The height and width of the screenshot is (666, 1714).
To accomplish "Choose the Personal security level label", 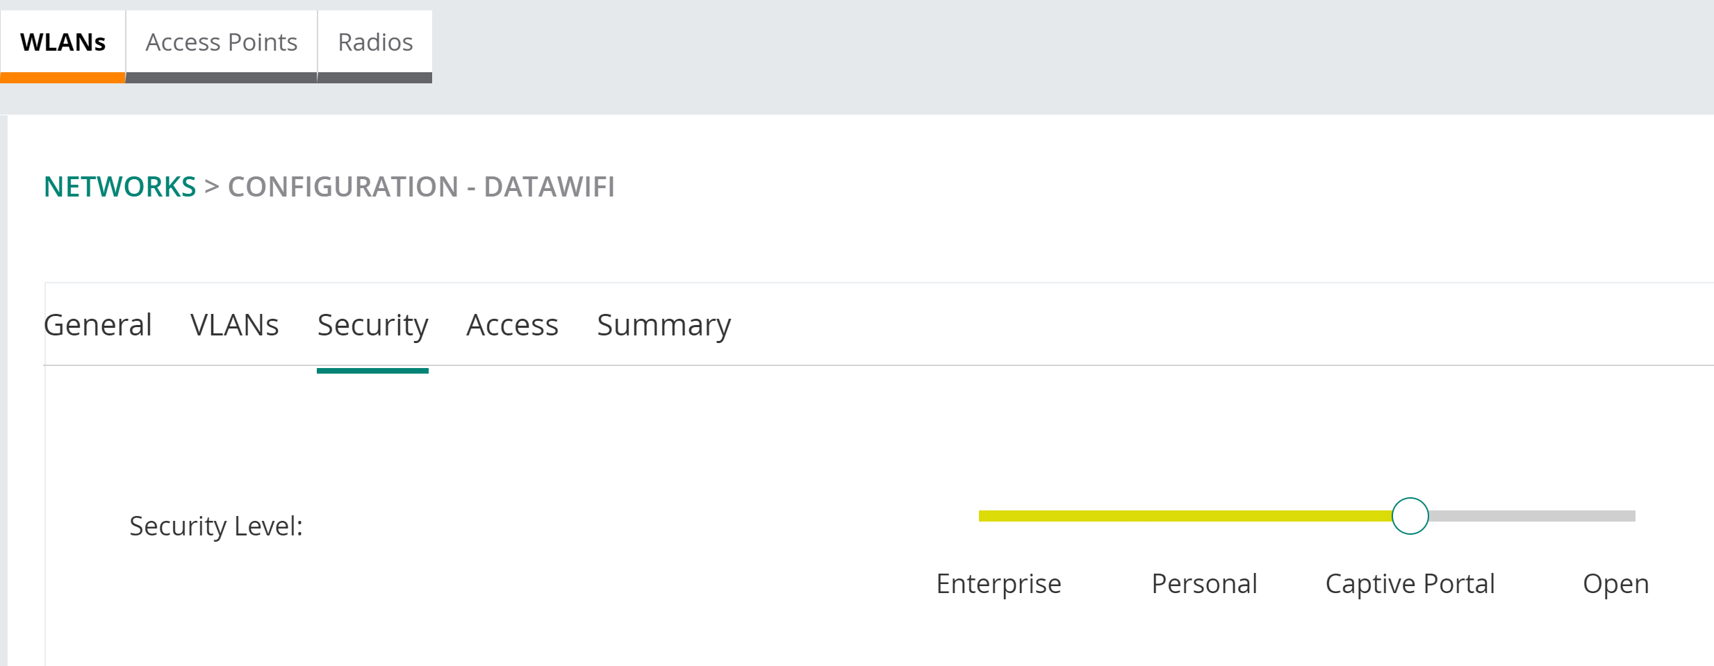I will pyautogui.click(x=1204, y=584).
